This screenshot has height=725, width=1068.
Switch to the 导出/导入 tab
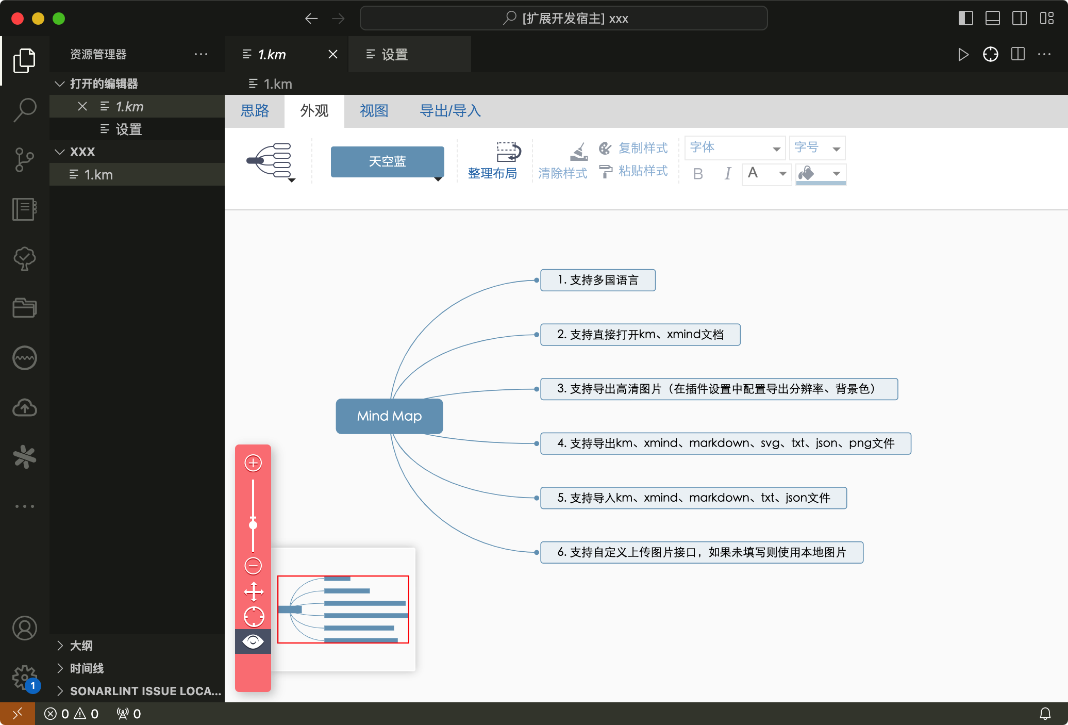[x=450, y=111]
